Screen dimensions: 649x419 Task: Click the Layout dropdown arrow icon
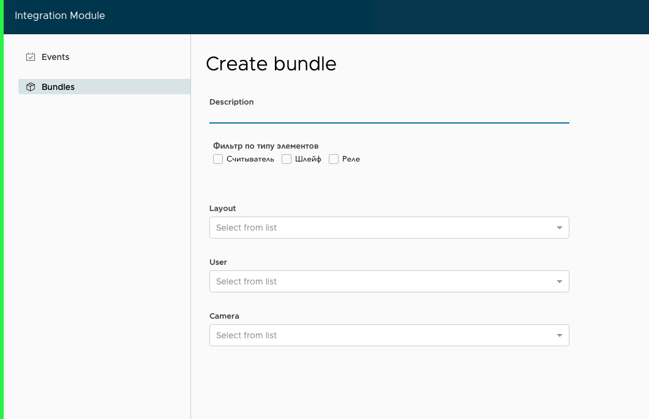pos(559,228)
